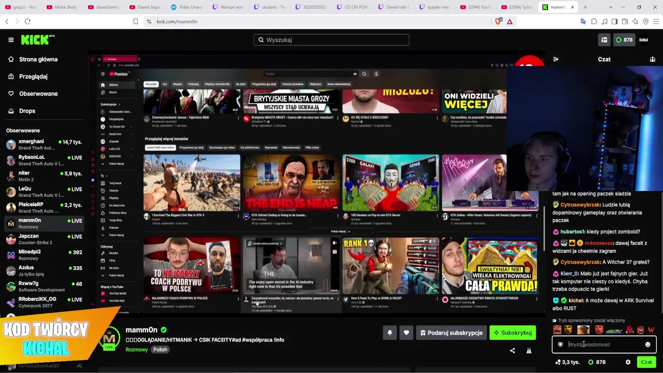Select Azdus channel in followed list

tap(44, 271)
